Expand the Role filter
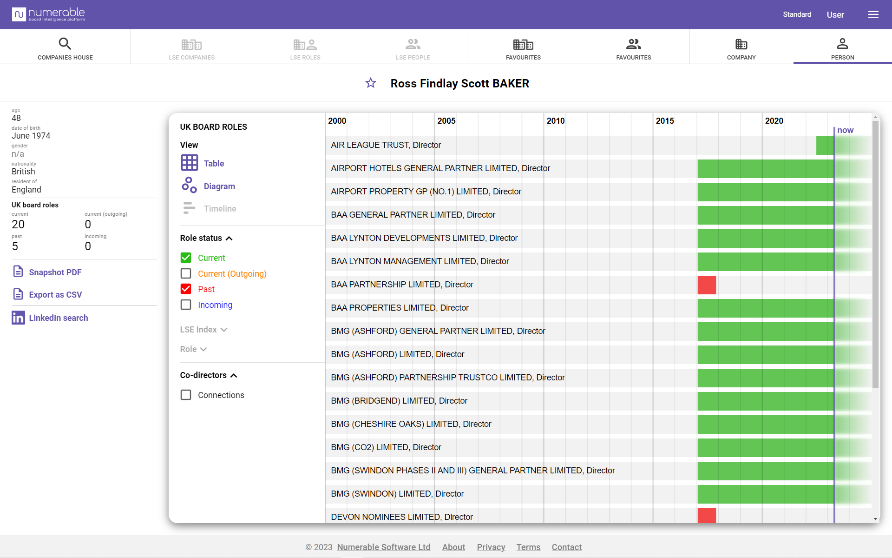This screenshot has height=558, width=892. coord(193,349)
